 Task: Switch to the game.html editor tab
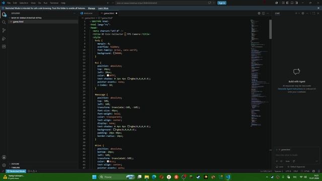(109, 14)
